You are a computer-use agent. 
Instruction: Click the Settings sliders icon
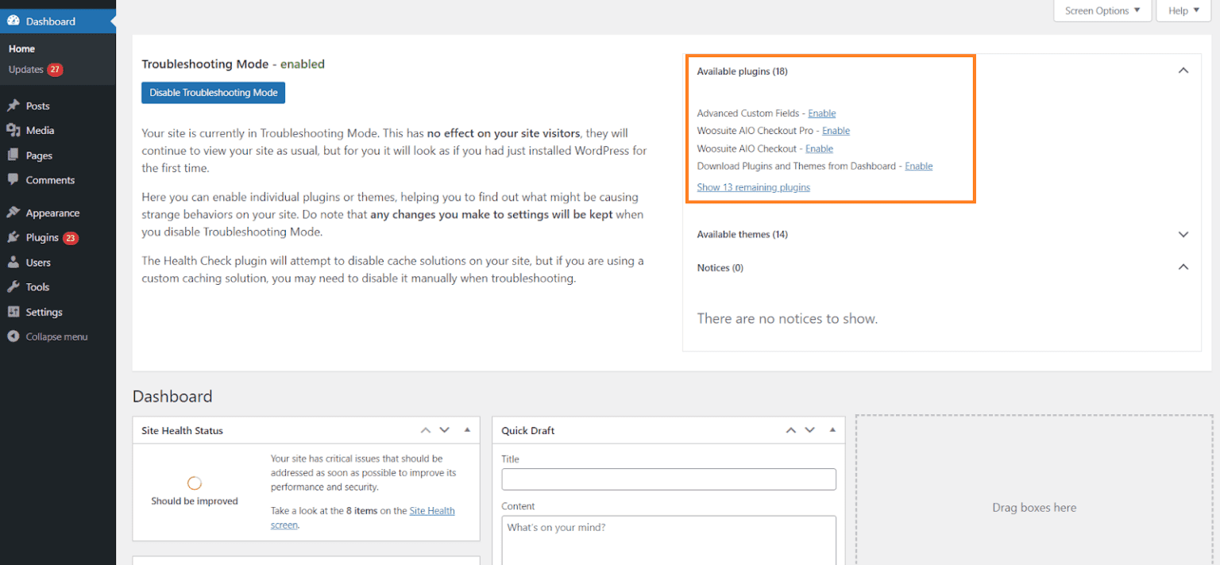pos(14,311)
